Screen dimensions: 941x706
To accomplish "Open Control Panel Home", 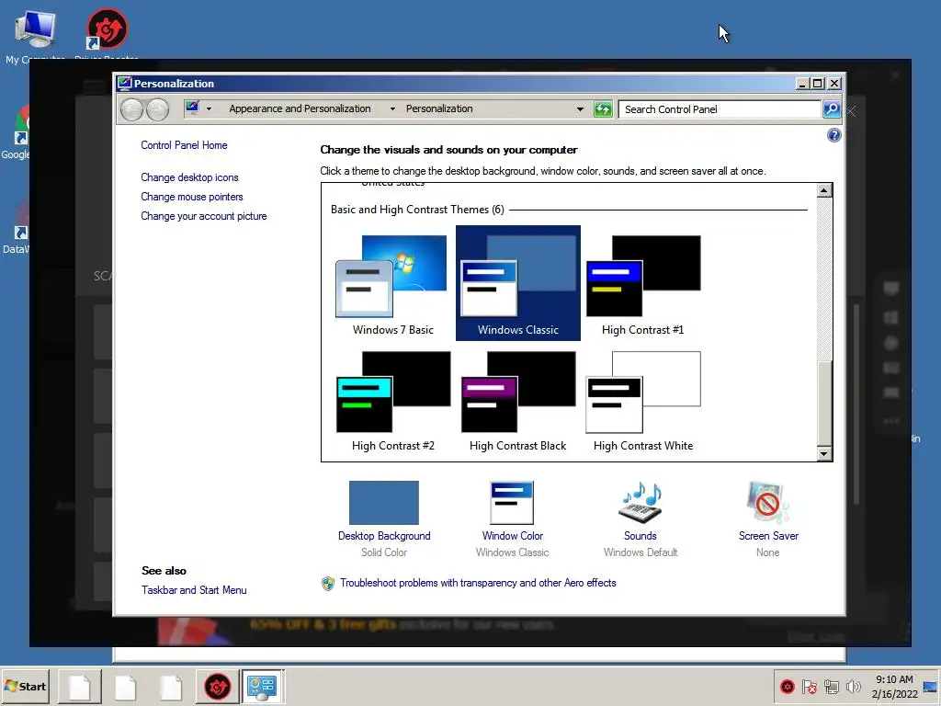I will [x=184, y=145].
